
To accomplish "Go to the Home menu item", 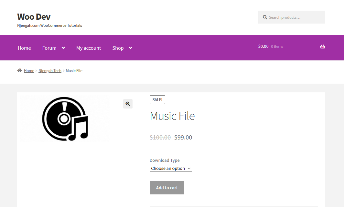I will (24, 48).
